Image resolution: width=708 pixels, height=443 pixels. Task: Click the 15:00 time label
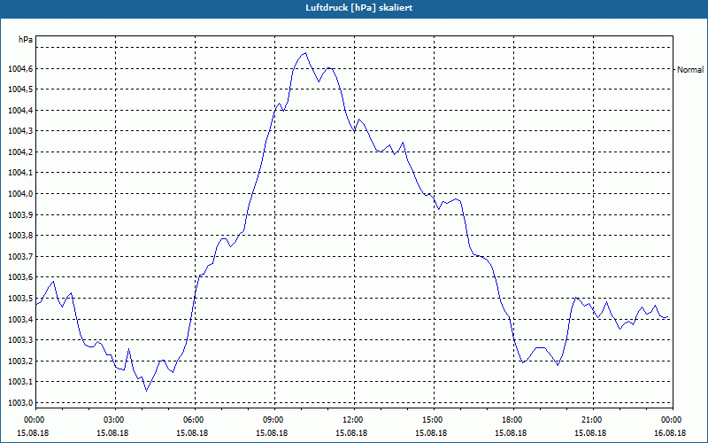coord(434,420)
